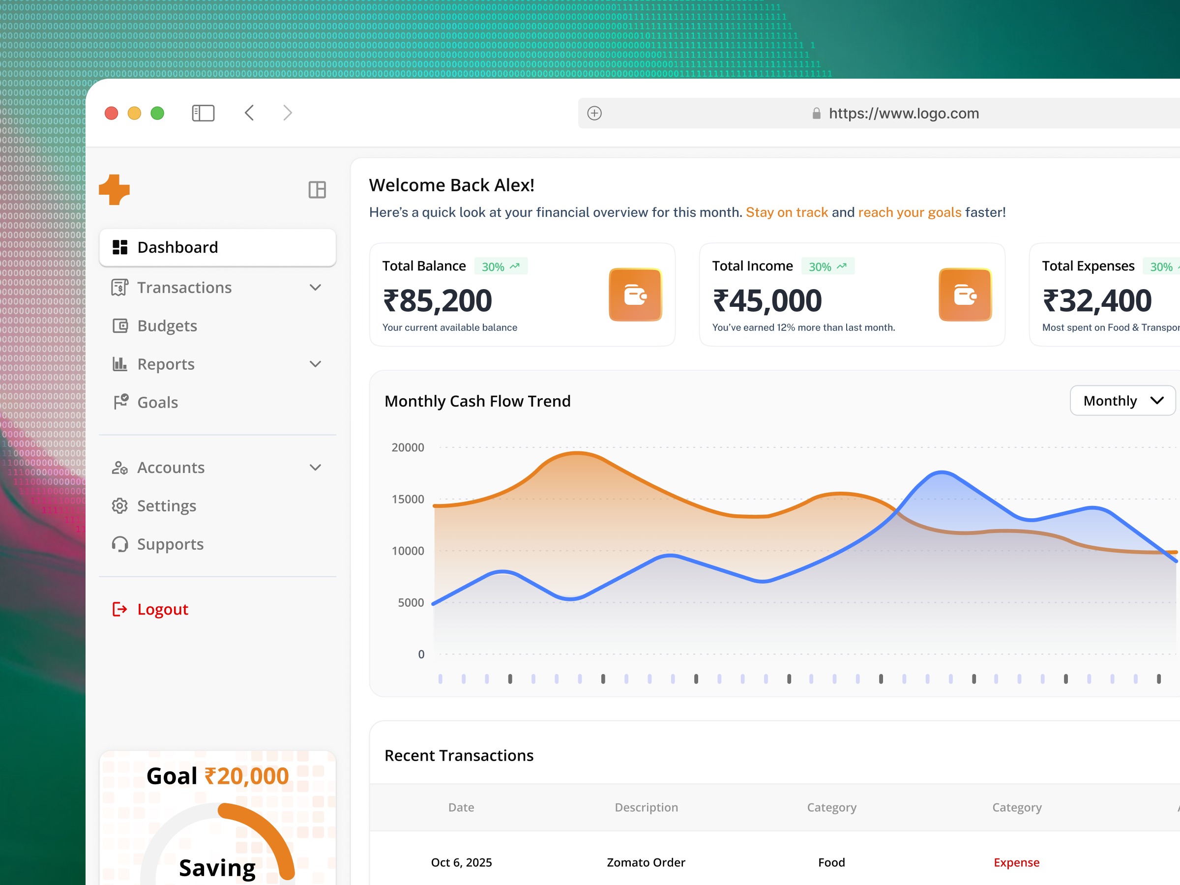Screen dimensions: 1180x885
Task: Click the Description column header
Action: [646, 808]
